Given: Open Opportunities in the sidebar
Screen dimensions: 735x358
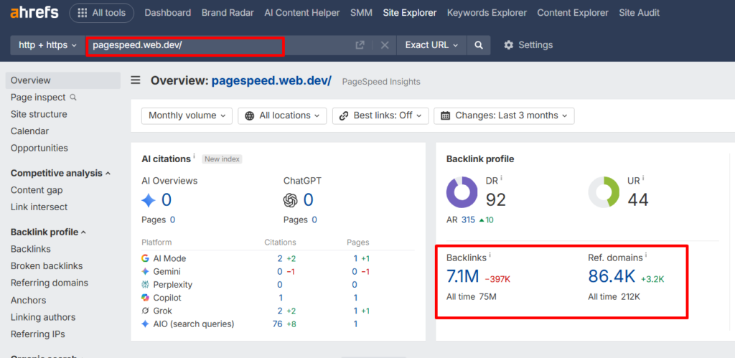Looking at the screenshot, I should 39,148.
